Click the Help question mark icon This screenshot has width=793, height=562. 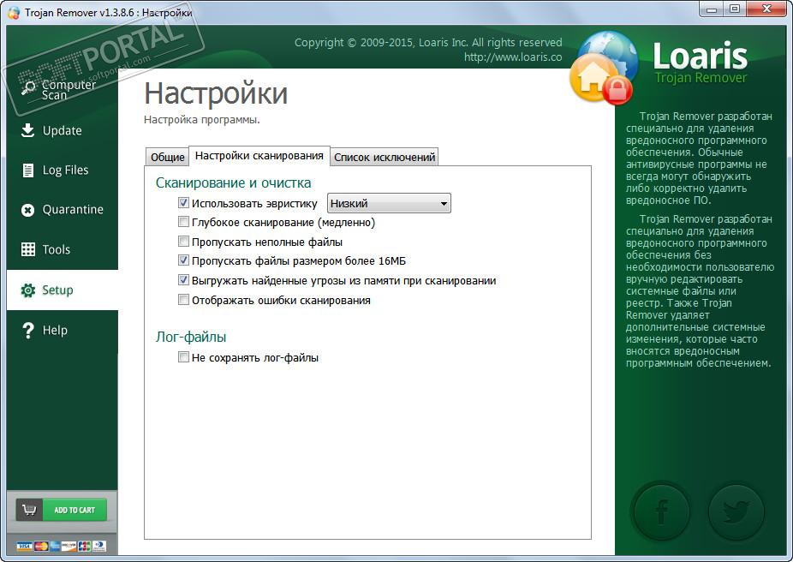(x=28, y=331)
